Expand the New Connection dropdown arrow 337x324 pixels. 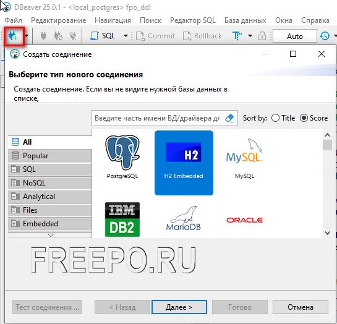[x=26, y=36]
